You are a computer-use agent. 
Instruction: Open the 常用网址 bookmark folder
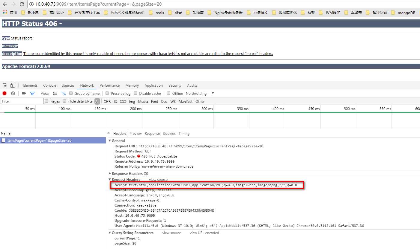pyautogui.click(x=53, y=13)
